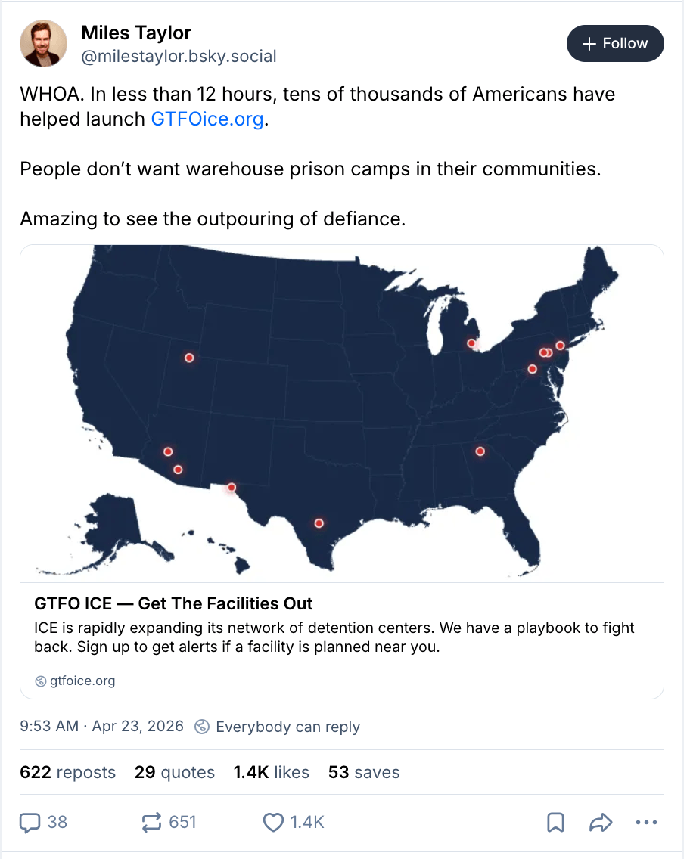View the 29 quotes list
This screenshot has height=859, width=690.
point(175,772)
